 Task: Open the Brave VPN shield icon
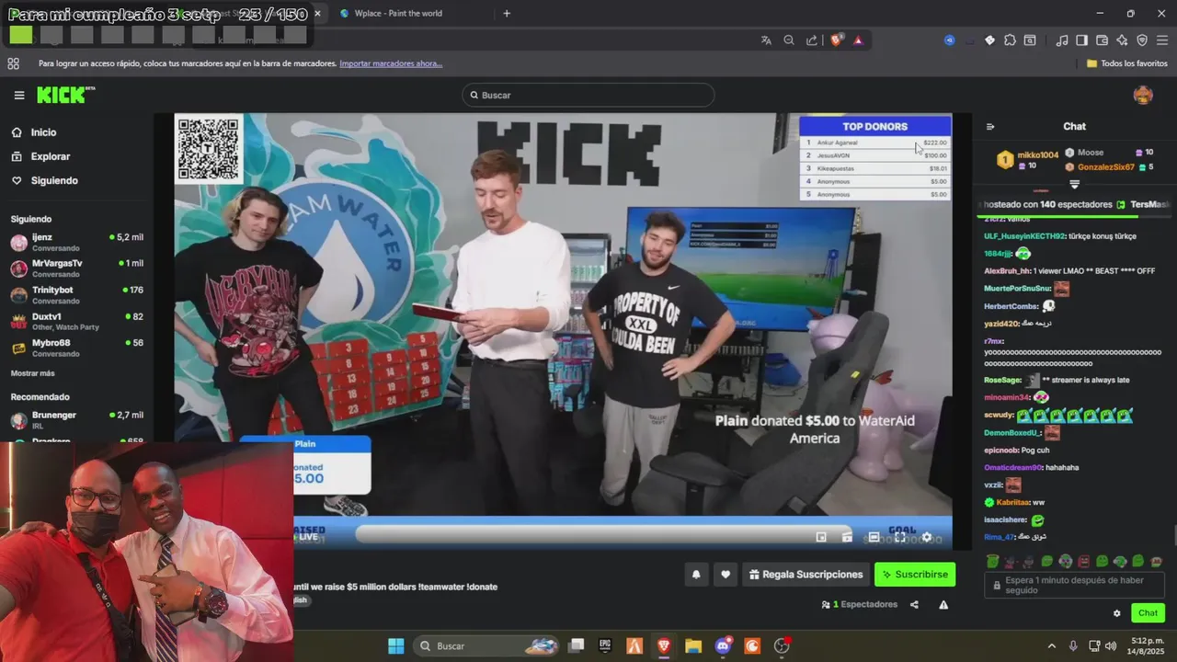[x=1142, y=40]
